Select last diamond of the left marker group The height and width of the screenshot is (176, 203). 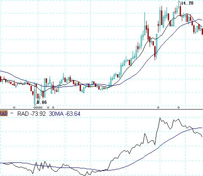pos(53,108)
